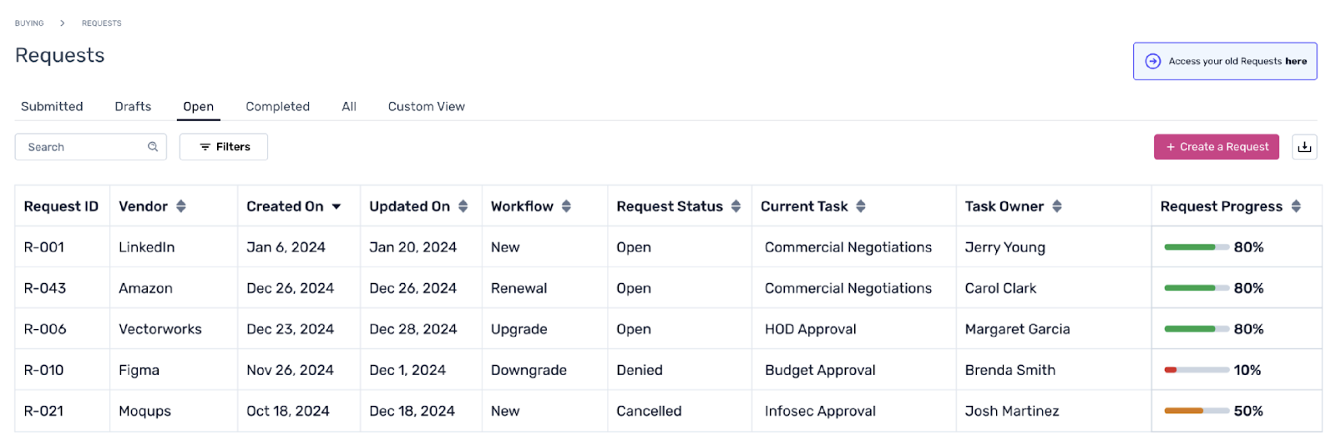The height and width of the screenshot is (446, 1336).
Task: Click the Request ID column header
Action: [61, 206]
